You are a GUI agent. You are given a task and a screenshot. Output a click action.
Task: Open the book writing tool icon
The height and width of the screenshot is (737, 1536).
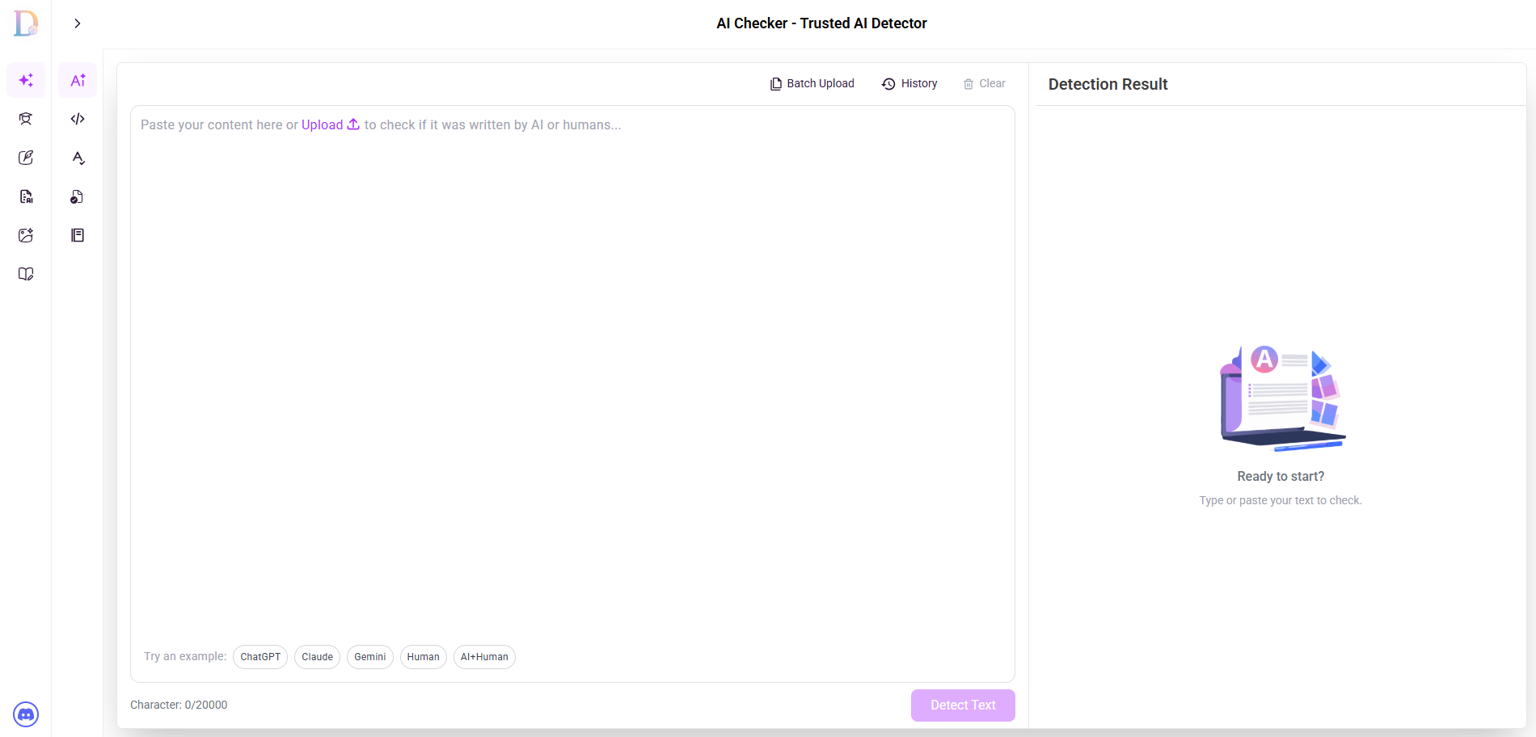pyautogui.click(x=25, y=274)
